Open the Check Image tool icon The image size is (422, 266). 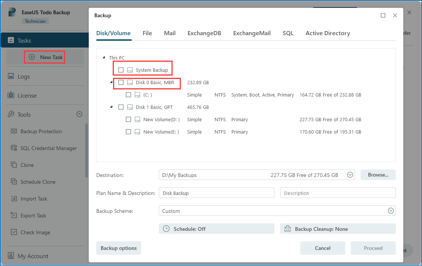[14, 232]
